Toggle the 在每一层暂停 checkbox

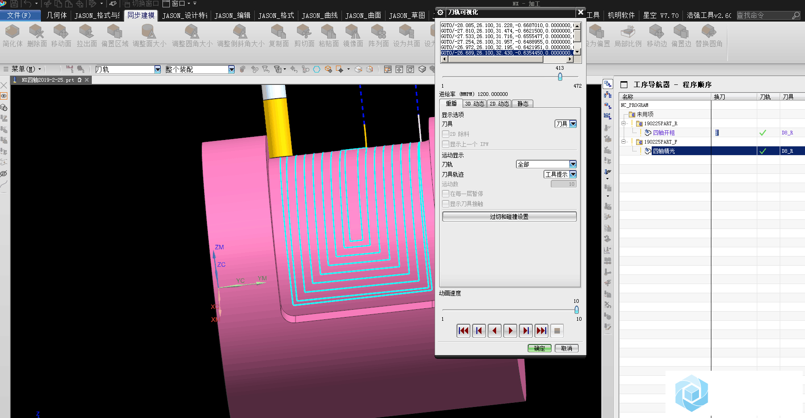click(445, 194)
